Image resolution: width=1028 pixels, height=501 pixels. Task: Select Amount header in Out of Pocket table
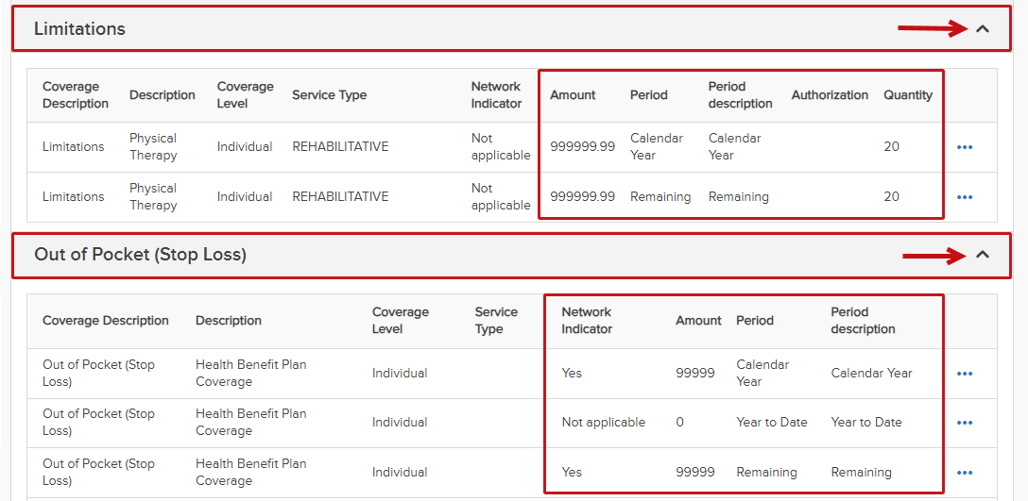click(698, 320)
